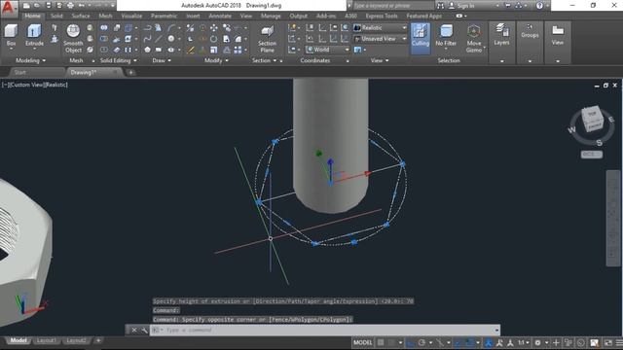Select the Polyline tool in Draw panel
Viewport: 623px width, 350px height.
tap(147, 28)
